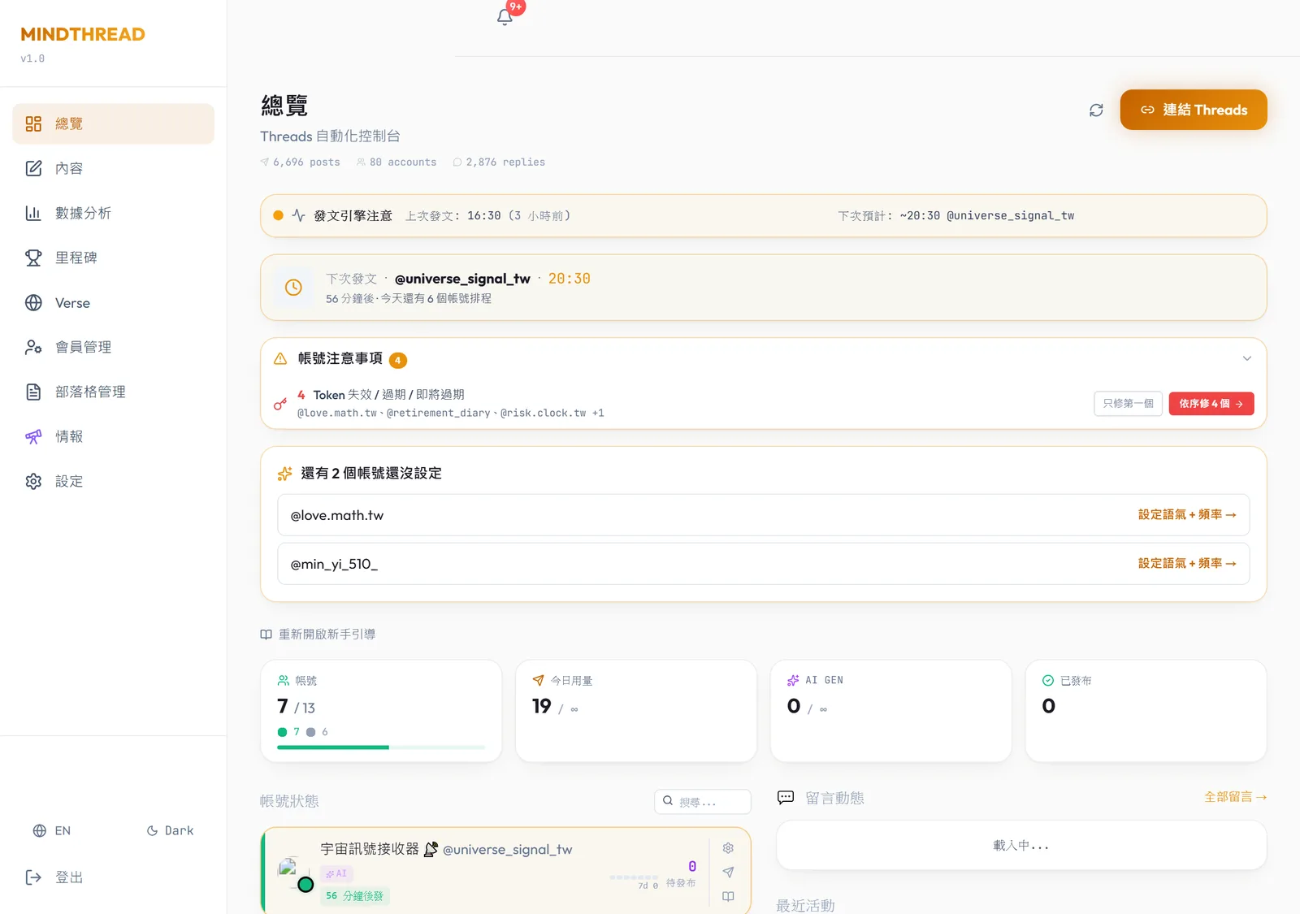Open 設定 in the sidebar

pos(114,481)
